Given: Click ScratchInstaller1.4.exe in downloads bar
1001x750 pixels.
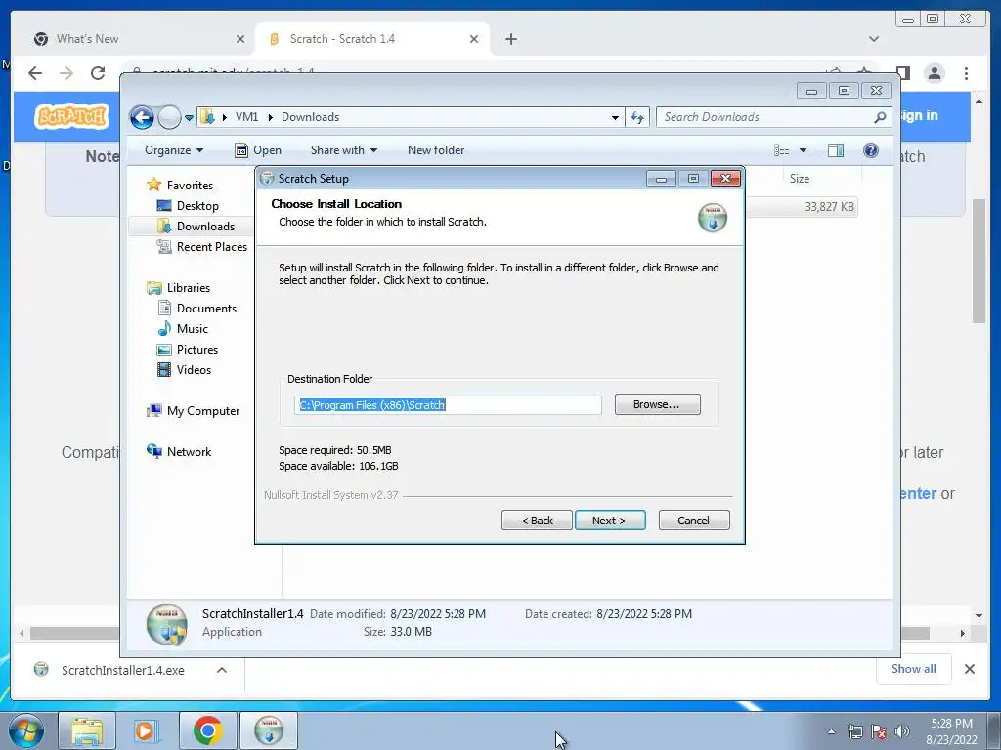Looking at the screenshot, I should pos(122,670).
